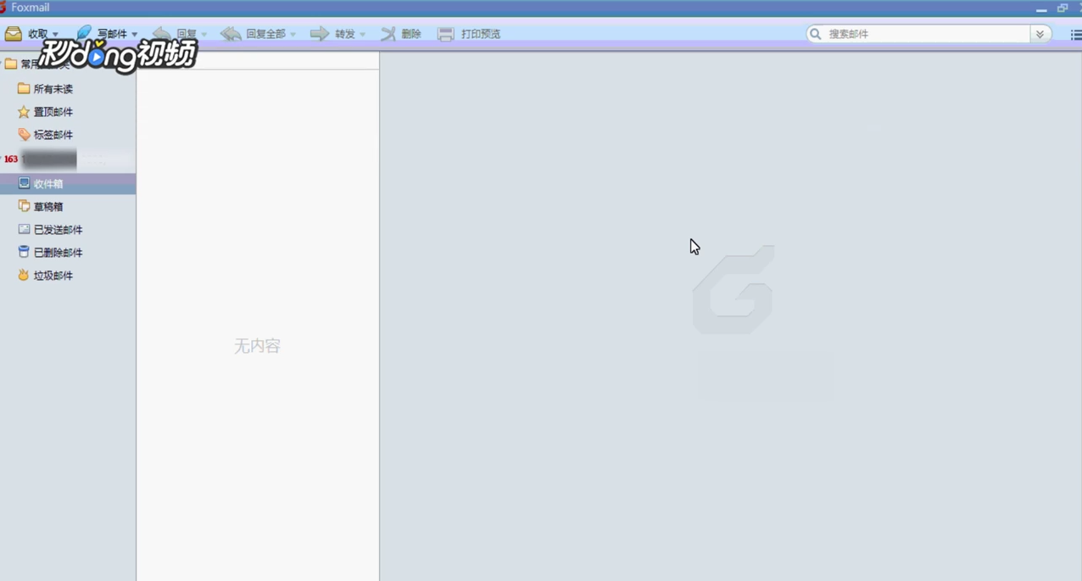Select the 所有未读 folder

click(68, 89)
